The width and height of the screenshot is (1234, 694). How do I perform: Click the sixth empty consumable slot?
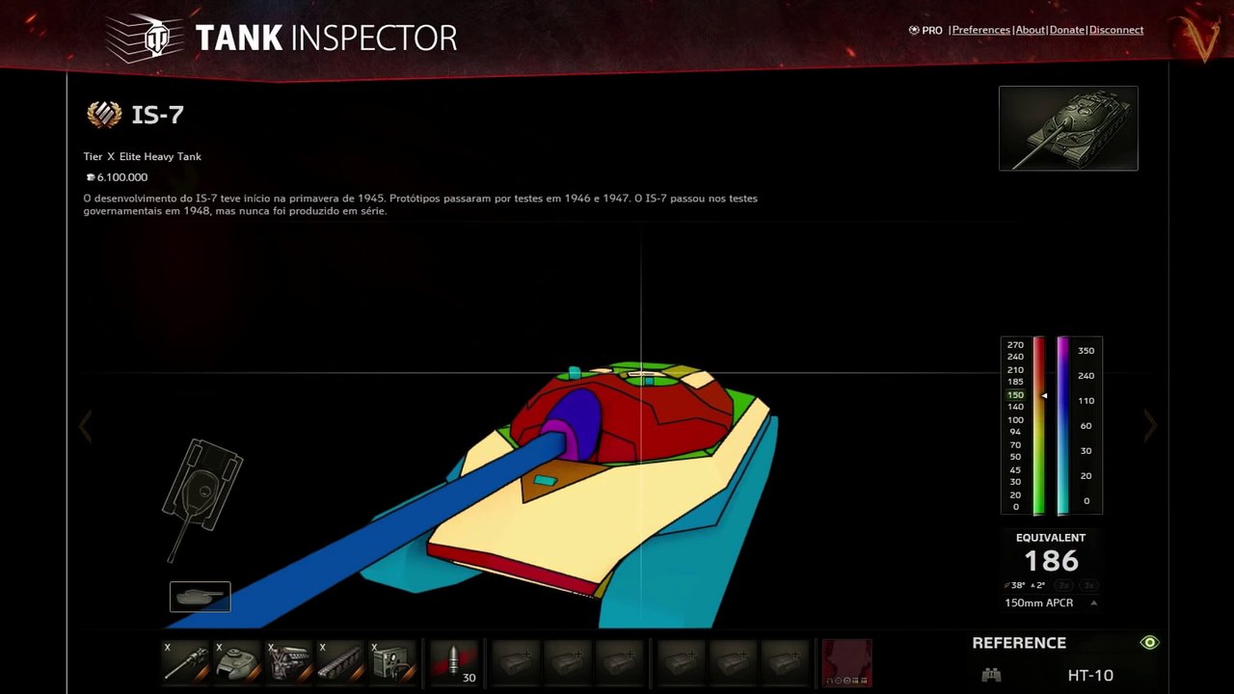[x=785, y=663]
